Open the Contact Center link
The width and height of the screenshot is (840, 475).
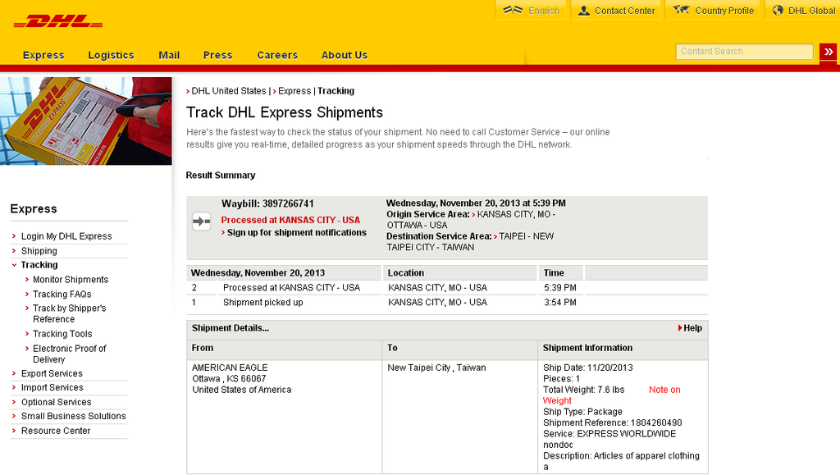point(624,11)
